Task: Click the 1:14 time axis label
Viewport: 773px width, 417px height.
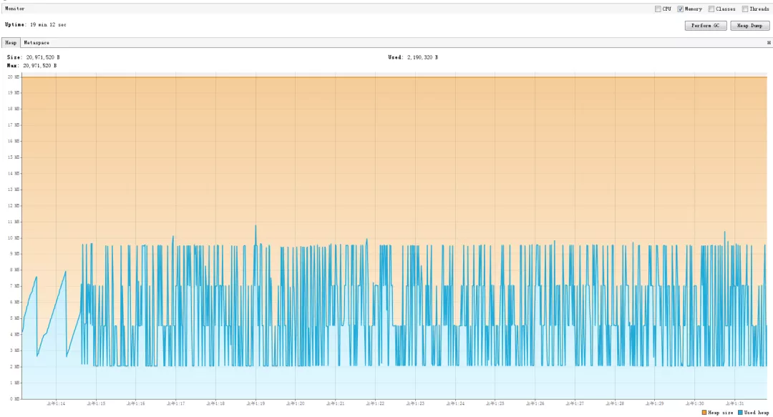Action: pyautogui.click(x=57, y=403)
